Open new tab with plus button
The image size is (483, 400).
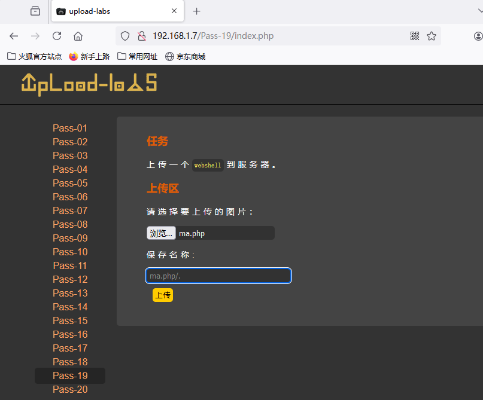point(197,11)
